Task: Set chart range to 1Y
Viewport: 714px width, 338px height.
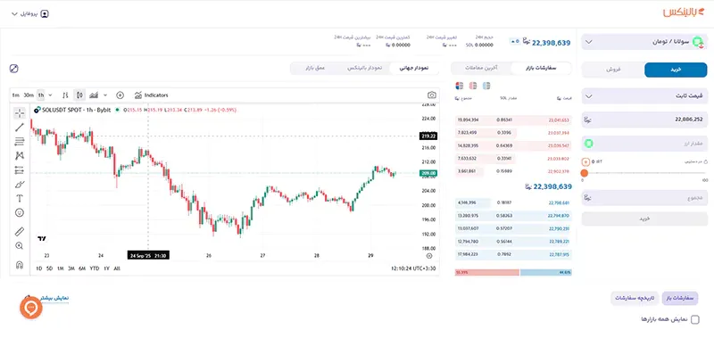Action: [106, 268]
